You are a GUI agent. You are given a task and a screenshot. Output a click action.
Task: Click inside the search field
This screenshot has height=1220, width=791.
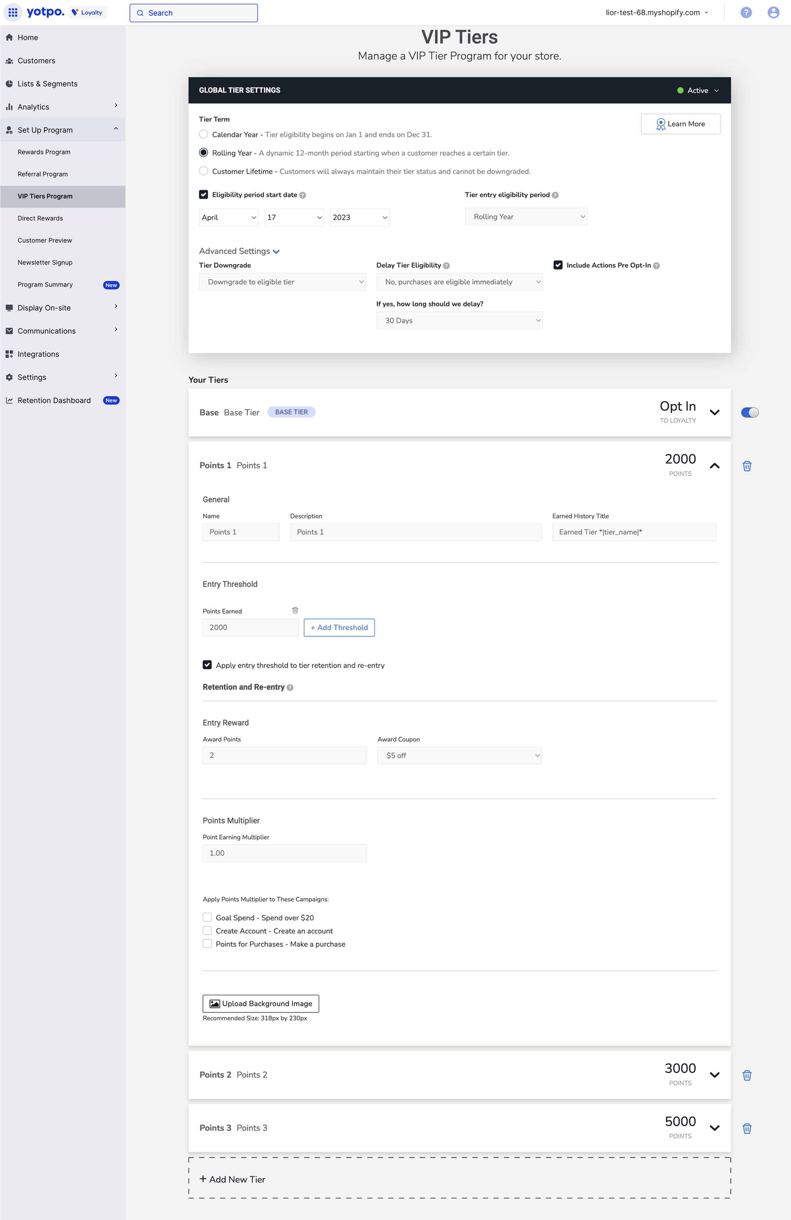[194, 12]
